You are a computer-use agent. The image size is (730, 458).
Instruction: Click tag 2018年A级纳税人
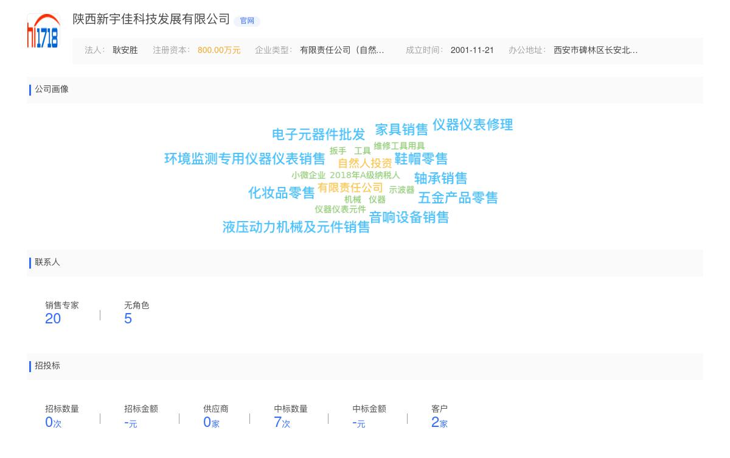365,175
